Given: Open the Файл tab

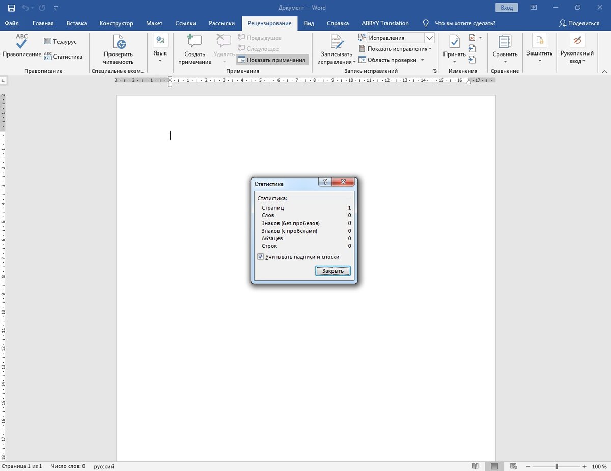Looking at the screenshot, I should coord(12,23).
